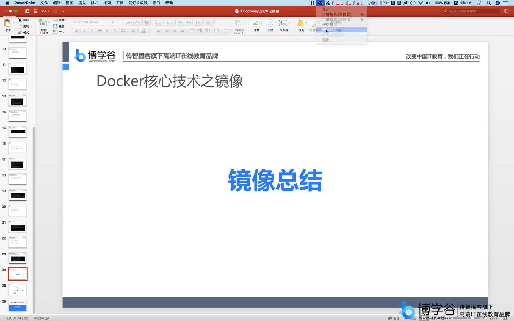
Task: Toggle Bold formatting
Action: point(76,30)
